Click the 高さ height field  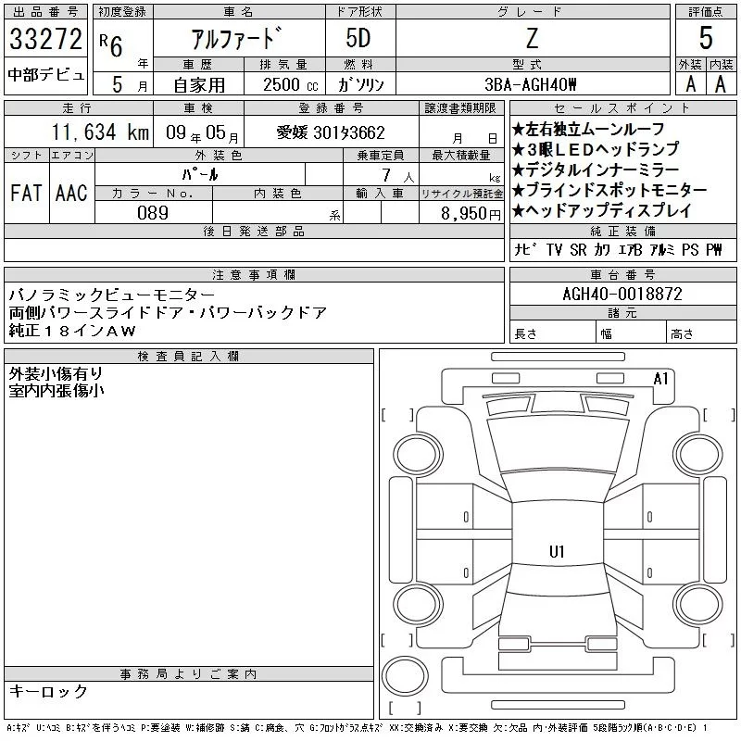coord(701,333)
